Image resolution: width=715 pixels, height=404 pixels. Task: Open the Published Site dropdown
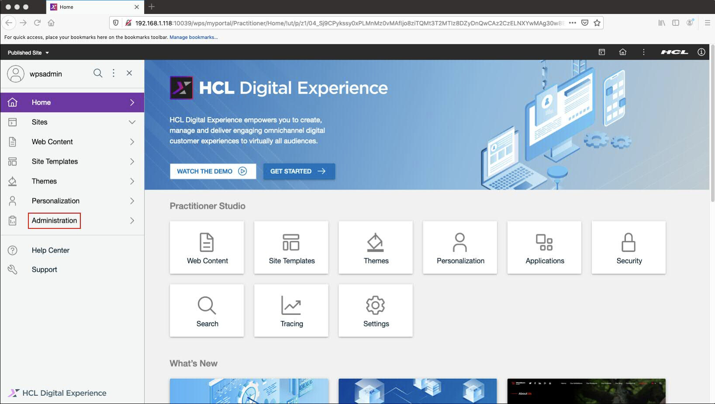click(28, 53)
